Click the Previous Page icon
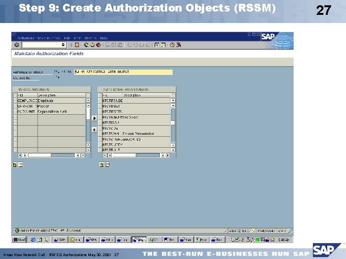The width and height of the screenshot is (346, 259). pyautogui.click(x=135, y=45)
